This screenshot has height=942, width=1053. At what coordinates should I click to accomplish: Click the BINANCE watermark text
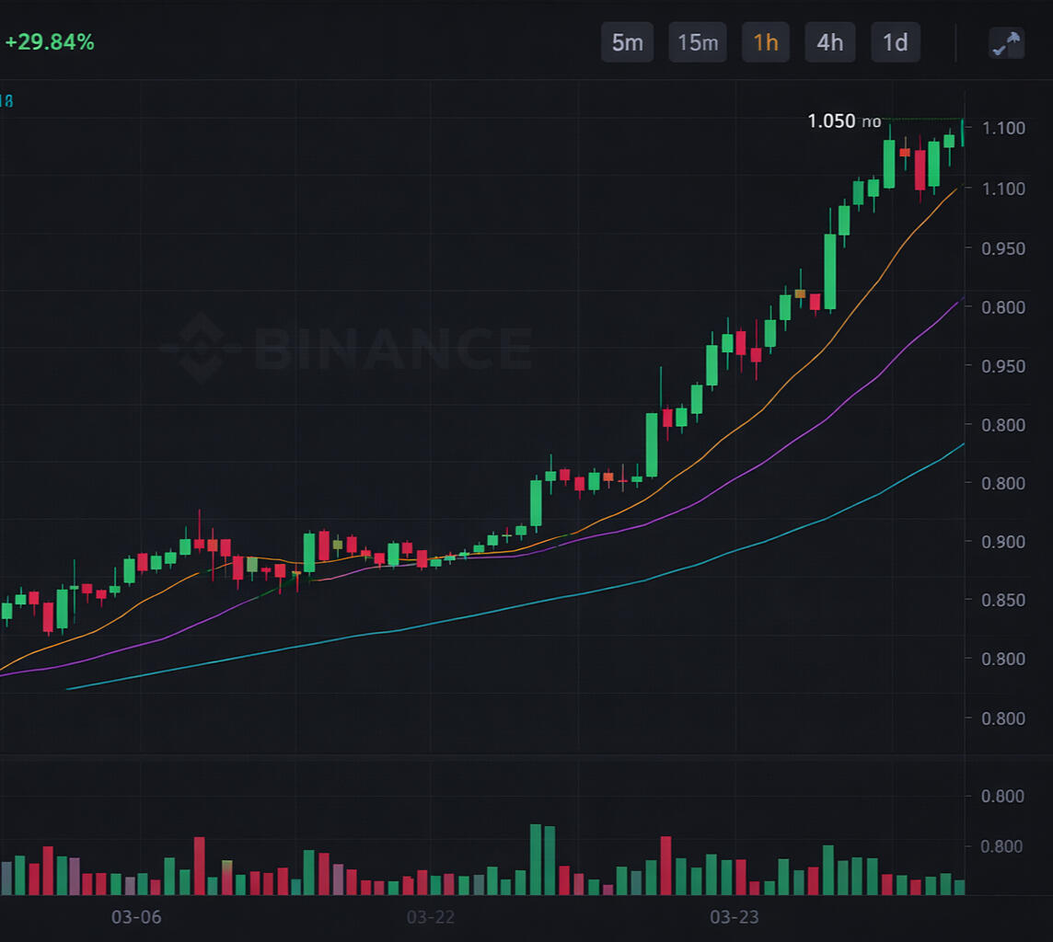click(391, 349)
